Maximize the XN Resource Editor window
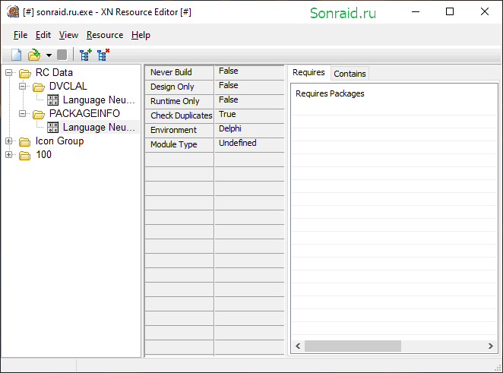This screenshot has width=503, height=373. pyautogui.click(x=450, y=12)
